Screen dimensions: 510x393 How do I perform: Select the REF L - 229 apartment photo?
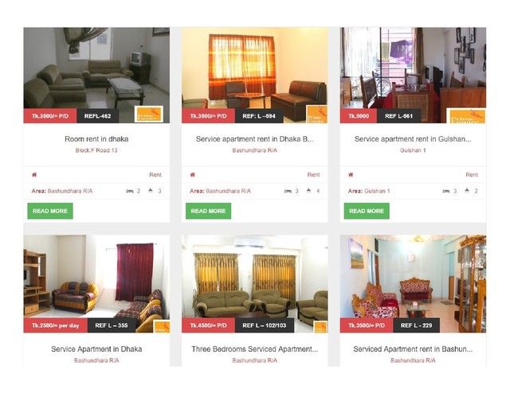[x=413, y=283]
